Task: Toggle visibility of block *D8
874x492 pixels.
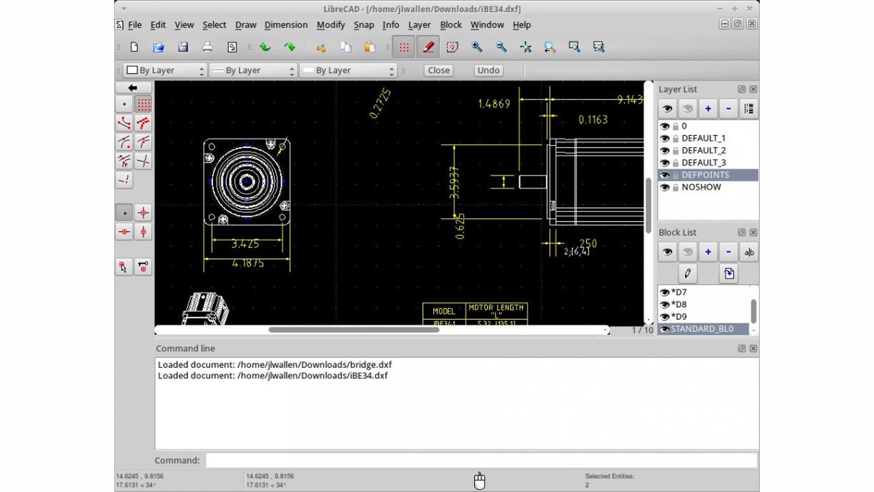Action: coord(665,304)
